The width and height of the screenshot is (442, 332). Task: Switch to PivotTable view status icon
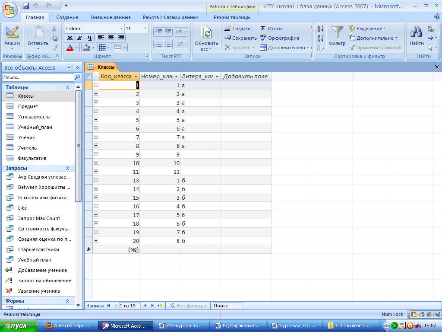(422, 314)
